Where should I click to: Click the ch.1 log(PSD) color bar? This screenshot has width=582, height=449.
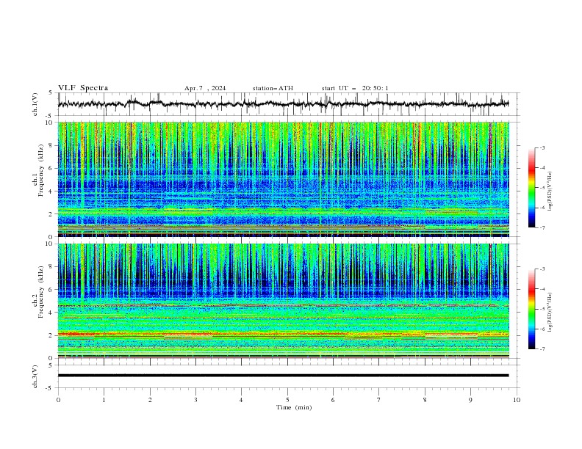[x=531, y=188]
